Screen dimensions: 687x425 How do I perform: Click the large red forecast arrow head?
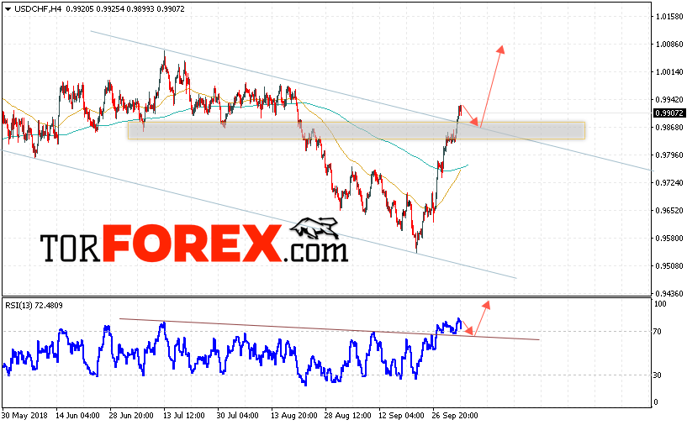(x=500, y=49)
